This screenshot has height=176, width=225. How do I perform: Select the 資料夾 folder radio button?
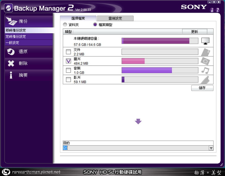65,25
